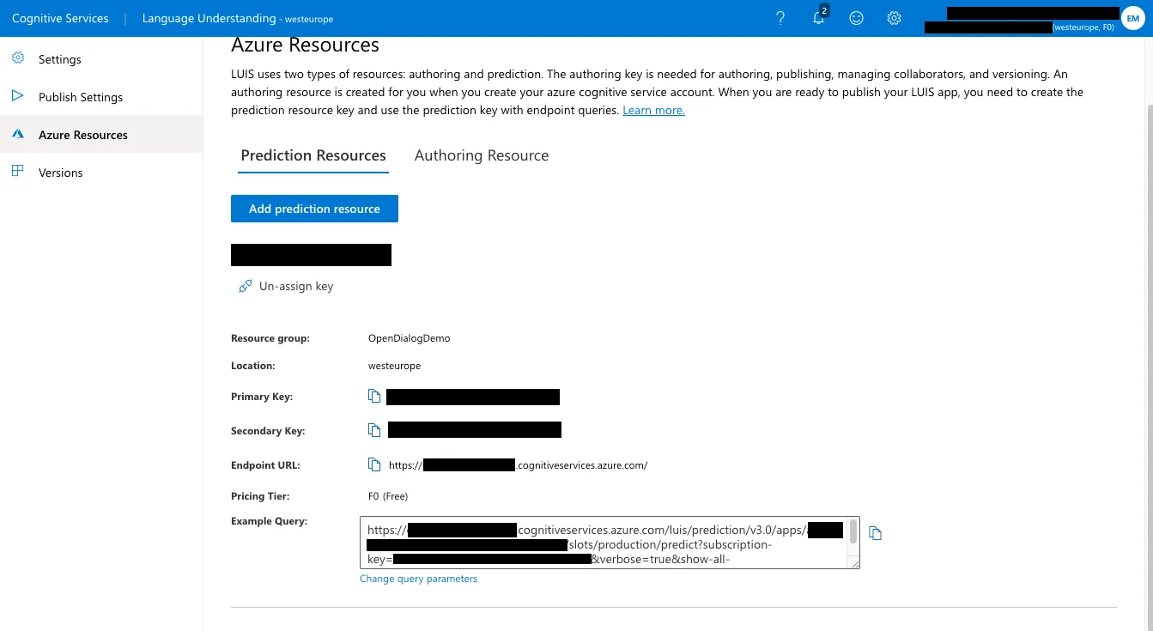This screenshot has height=631, width=1153.
Task: Open the EM account avatar
Action: (1132, 18)
